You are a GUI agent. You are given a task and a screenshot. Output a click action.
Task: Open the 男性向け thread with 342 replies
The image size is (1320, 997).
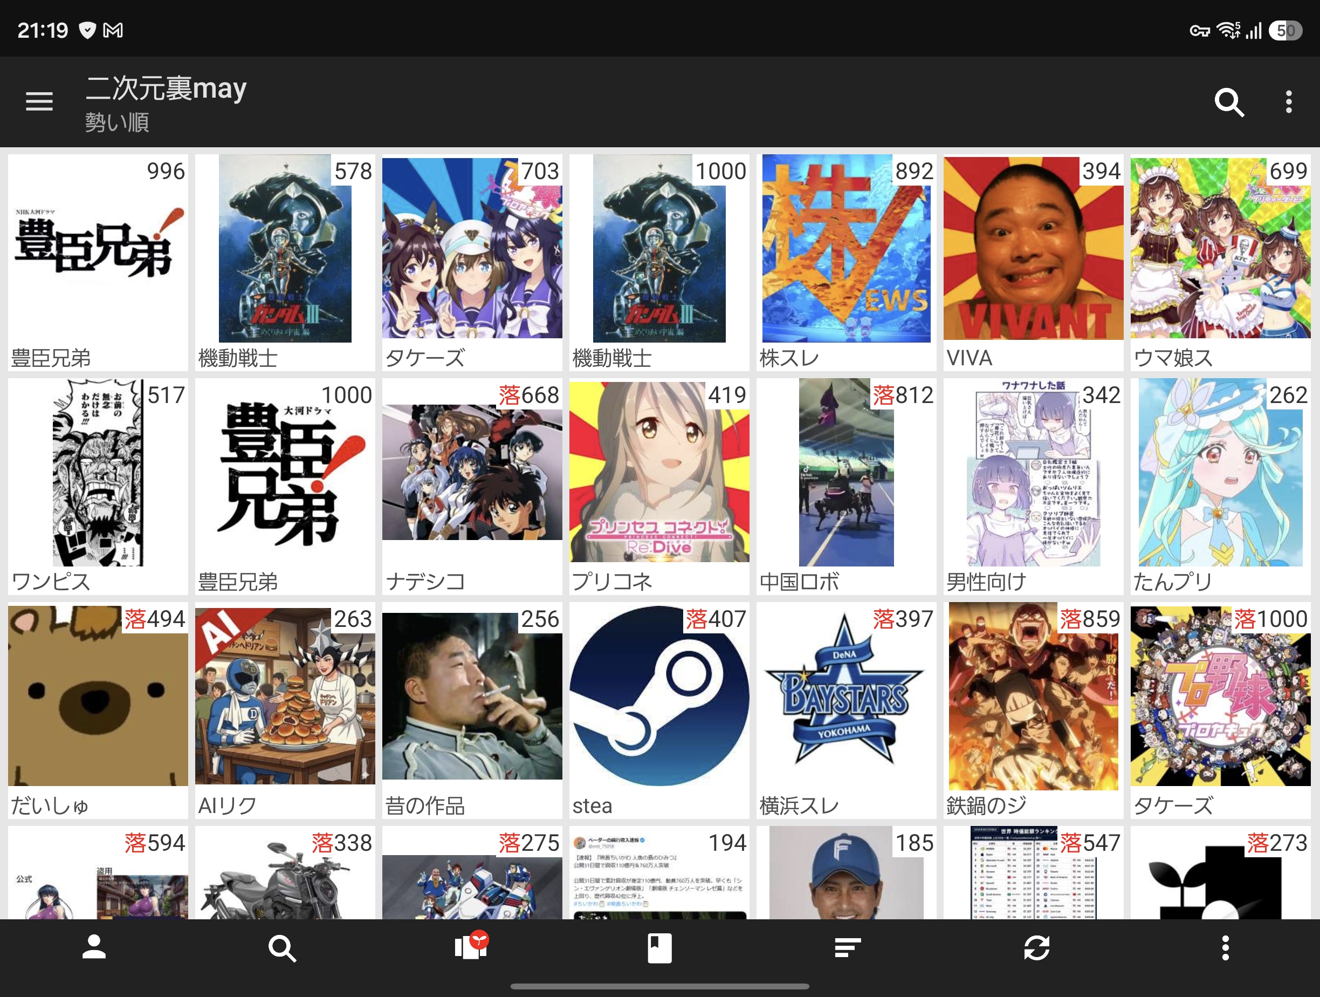pyautogui.click(x=1034, y=487)
